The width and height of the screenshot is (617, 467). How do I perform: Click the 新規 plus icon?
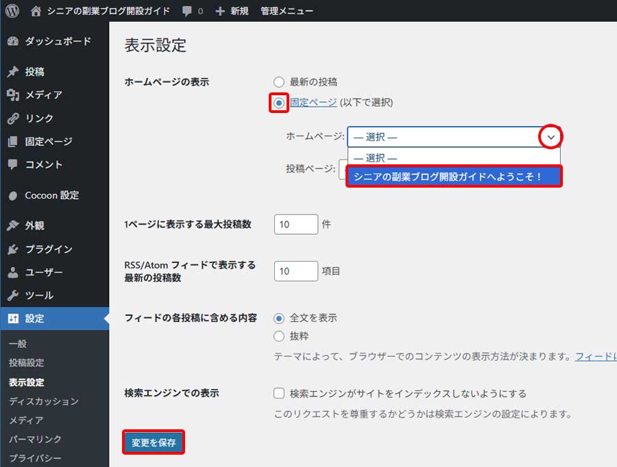coord(218,10)
